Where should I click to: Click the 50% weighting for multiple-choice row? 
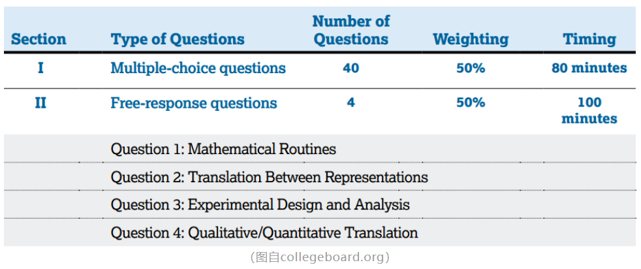tap(470, 68)
